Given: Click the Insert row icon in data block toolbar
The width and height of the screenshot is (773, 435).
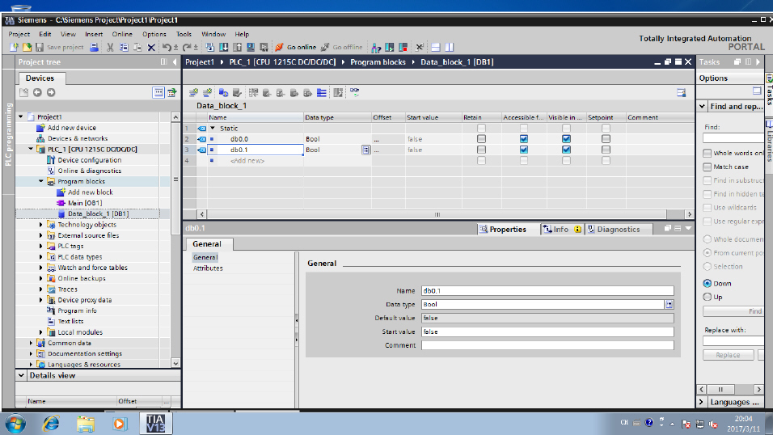Looking at the screenshot, I should click(194, 93).
